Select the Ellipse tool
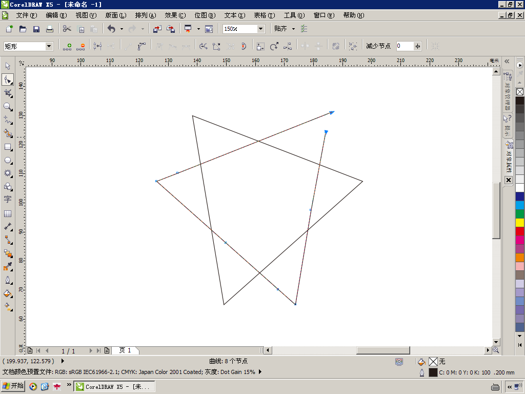Screen dimensions: 525x394 pyautogui.click(x=8, y=161)
